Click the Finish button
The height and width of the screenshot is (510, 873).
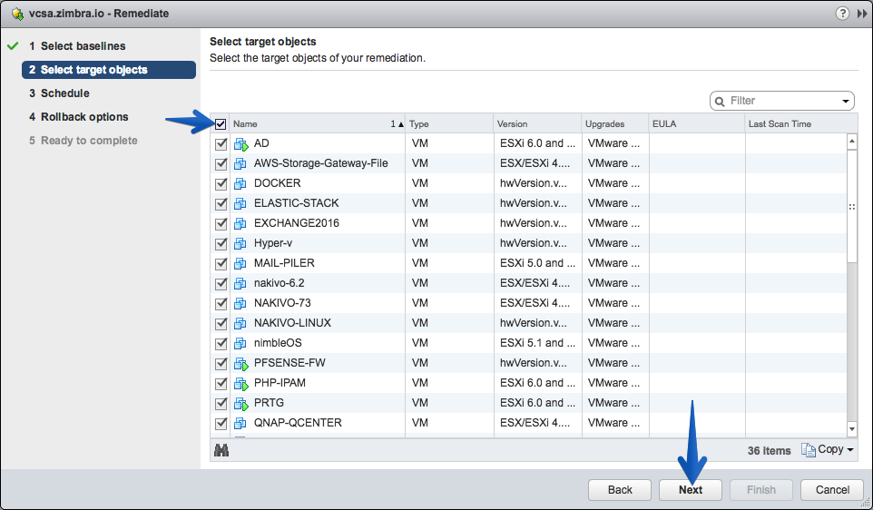pos(761,490)
